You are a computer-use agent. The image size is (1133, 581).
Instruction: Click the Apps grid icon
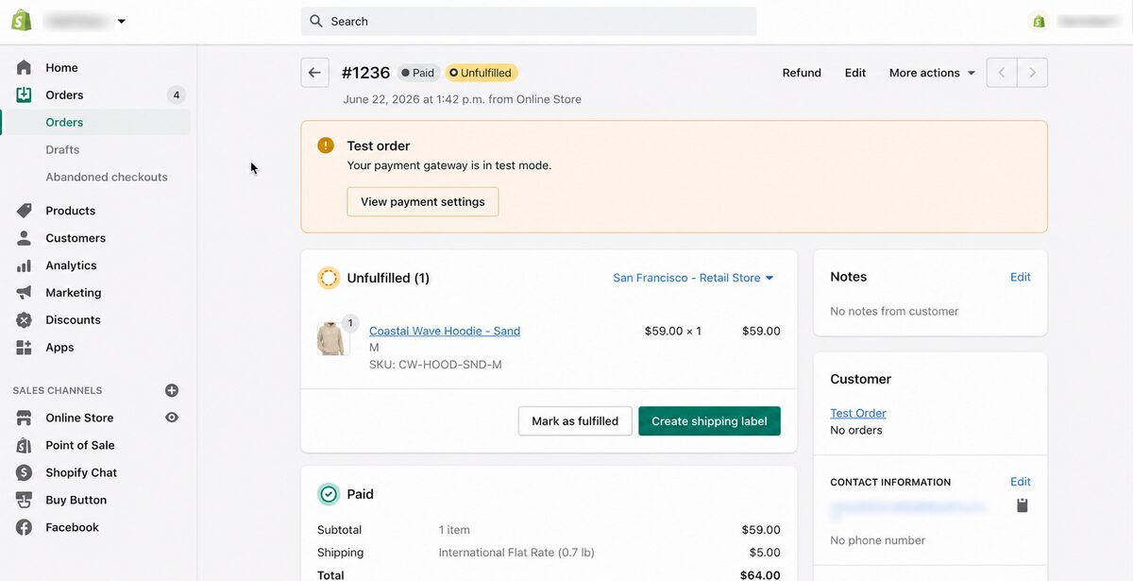[x=25, y=348]
